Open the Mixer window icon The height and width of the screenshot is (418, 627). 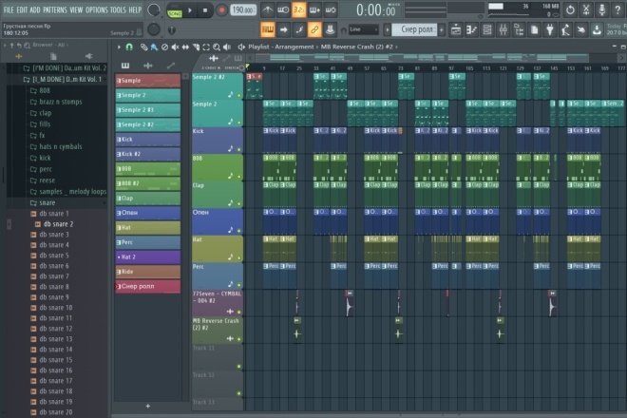point(503,29)
